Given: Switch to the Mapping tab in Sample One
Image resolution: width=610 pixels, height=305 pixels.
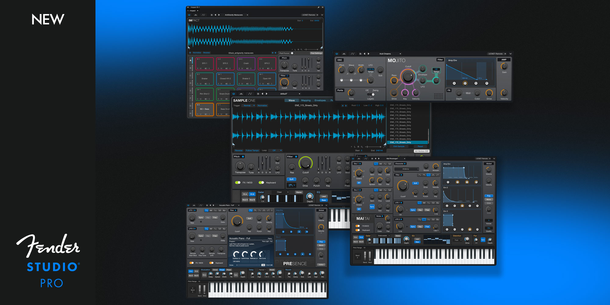Looking at the screenshot, I should tap(306, 100).
